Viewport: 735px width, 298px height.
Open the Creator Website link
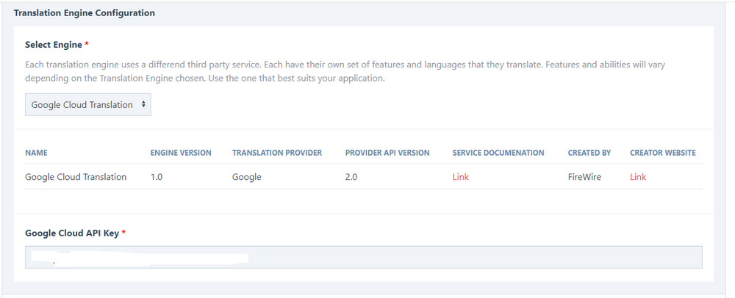638,177
